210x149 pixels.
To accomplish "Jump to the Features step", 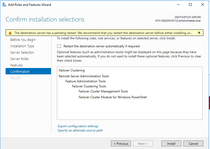I will point(16,65).
